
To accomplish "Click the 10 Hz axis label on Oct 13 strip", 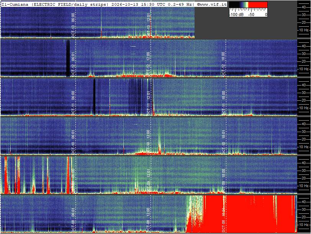I will (x=304, y=30).
